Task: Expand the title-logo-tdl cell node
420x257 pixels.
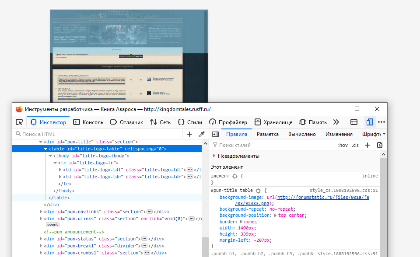Action: [60, 170]
